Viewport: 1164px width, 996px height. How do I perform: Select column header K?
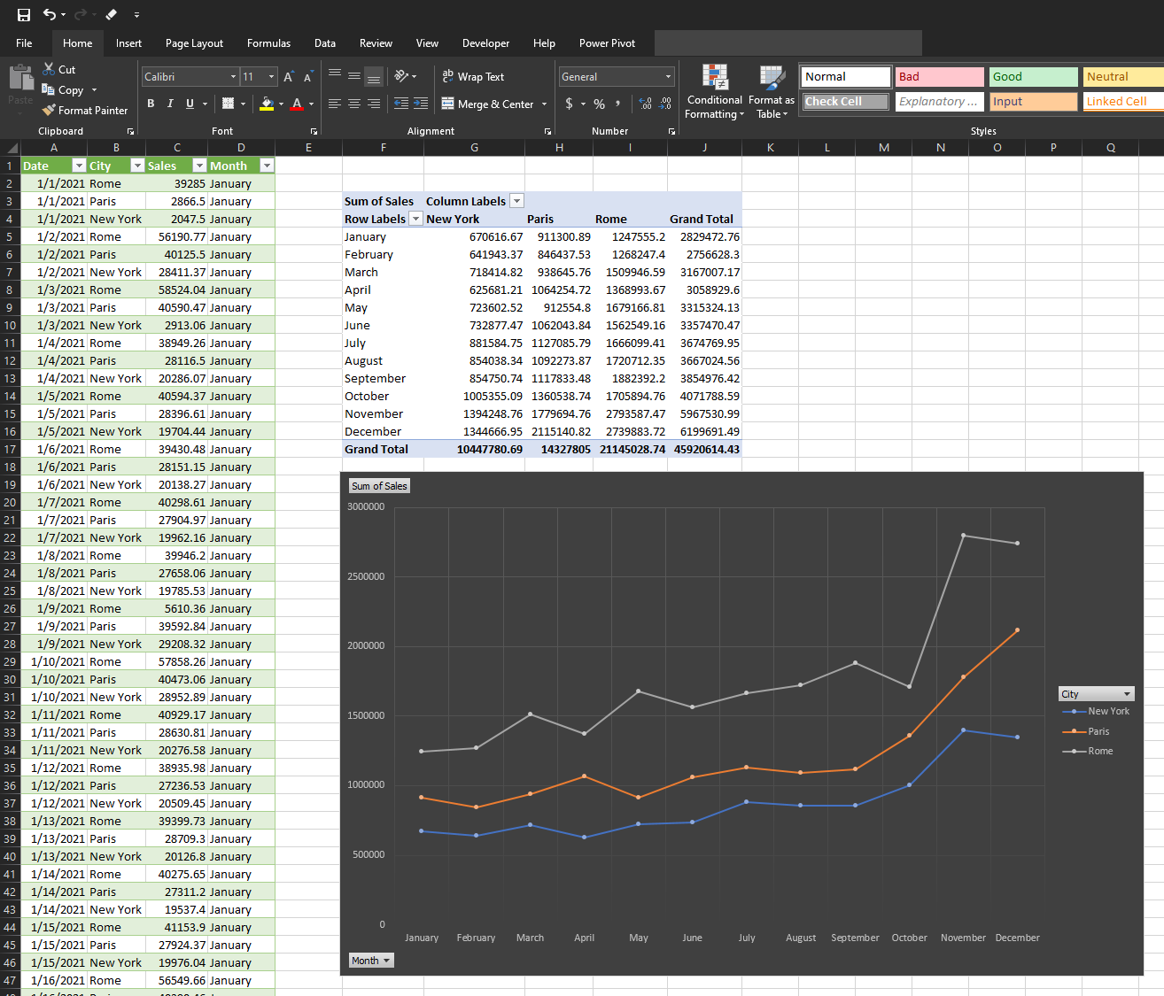pyautogui.click(x=771, y=148)
